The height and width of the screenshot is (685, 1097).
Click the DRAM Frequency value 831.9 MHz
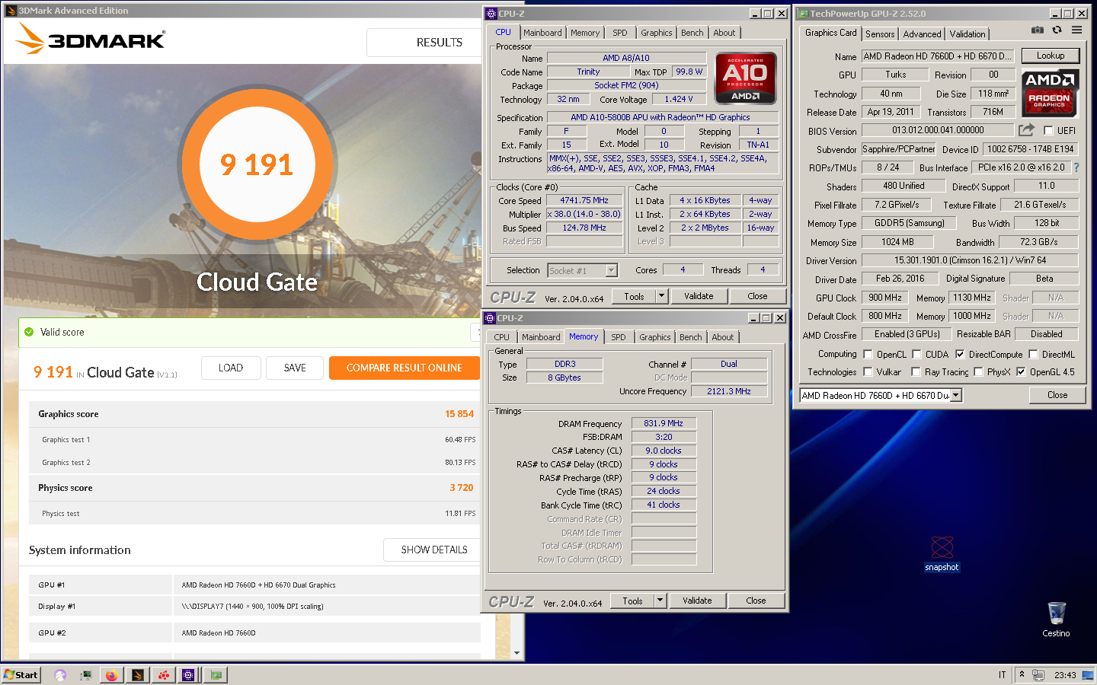[664, 423]
